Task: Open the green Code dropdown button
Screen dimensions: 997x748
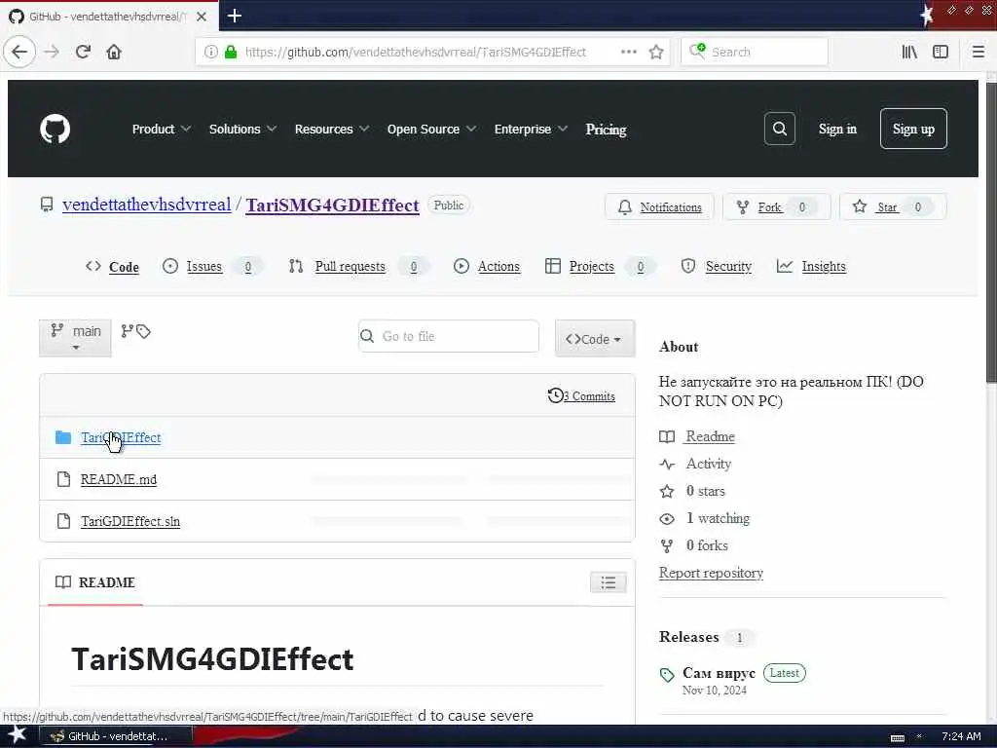Action: pyautogui.click(x=595, y=338)
